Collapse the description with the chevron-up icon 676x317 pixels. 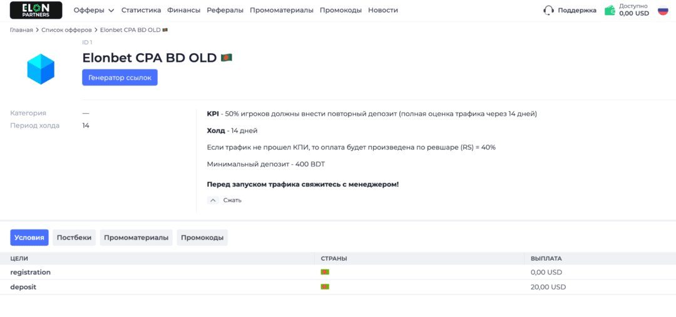tap(213, 200)
